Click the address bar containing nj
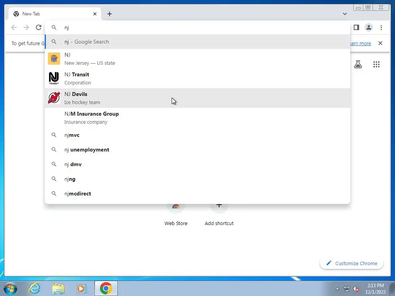Viewport: 395px width, 296px height. [x=197, y=27]
